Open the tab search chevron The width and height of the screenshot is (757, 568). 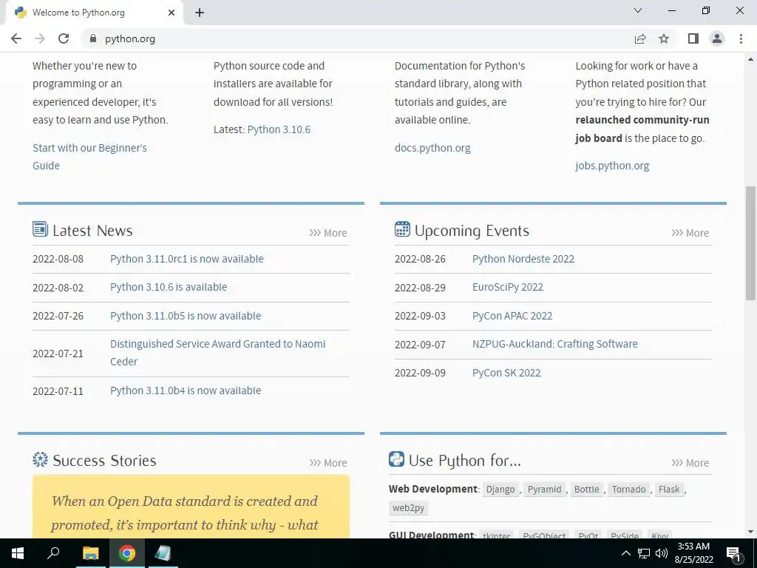click(x=638, y=10)
